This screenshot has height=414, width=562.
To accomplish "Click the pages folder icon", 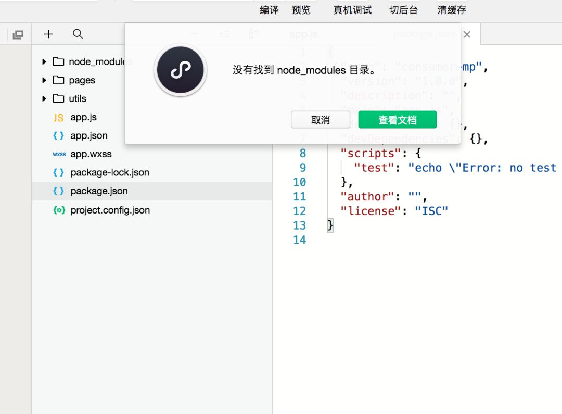I will (x=58, y=80).
